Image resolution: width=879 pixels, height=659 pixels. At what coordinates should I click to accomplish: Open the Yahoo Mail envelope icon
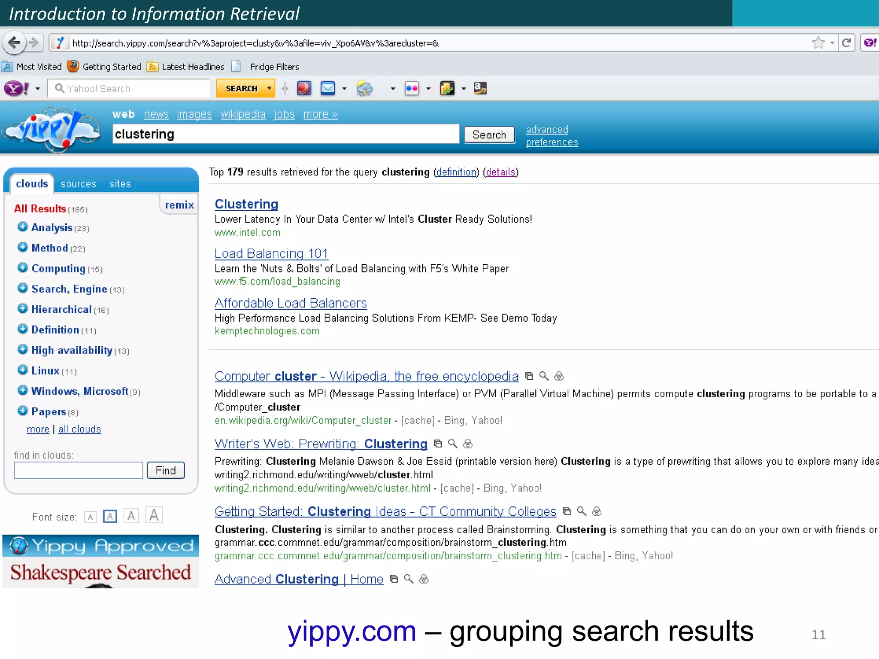(x=328, y=88)
